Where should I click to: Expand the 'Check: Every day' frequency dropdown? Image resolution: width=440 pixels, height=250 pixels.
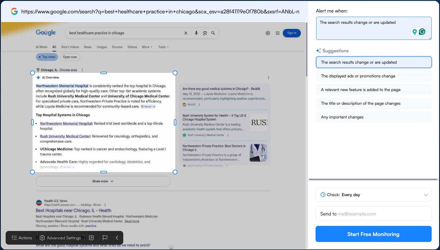point(373,195)
